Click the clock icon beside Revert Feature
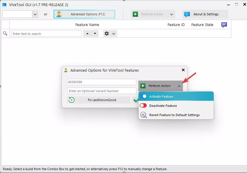This screenshot has height=173, width=247. 143,115
